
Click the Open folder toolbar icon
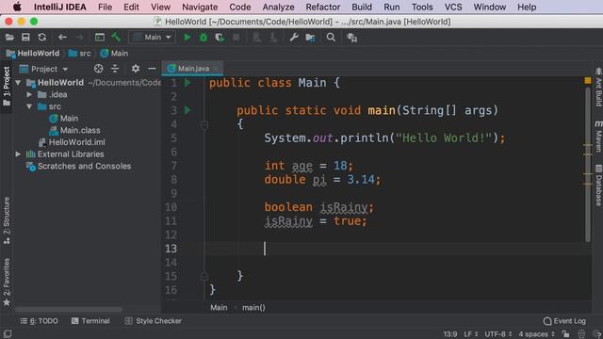pyautogui.click(x=9, y=38)
